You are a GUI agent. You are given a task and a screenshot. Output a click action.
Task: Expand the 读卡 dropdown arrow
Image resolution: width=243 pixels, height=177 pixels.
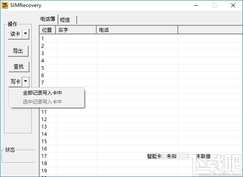(x=26, y=34)
